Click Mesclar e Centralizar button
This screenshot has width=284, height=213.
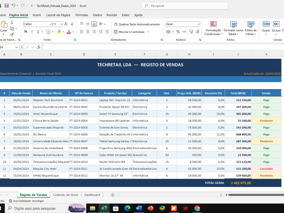(129, 32)
